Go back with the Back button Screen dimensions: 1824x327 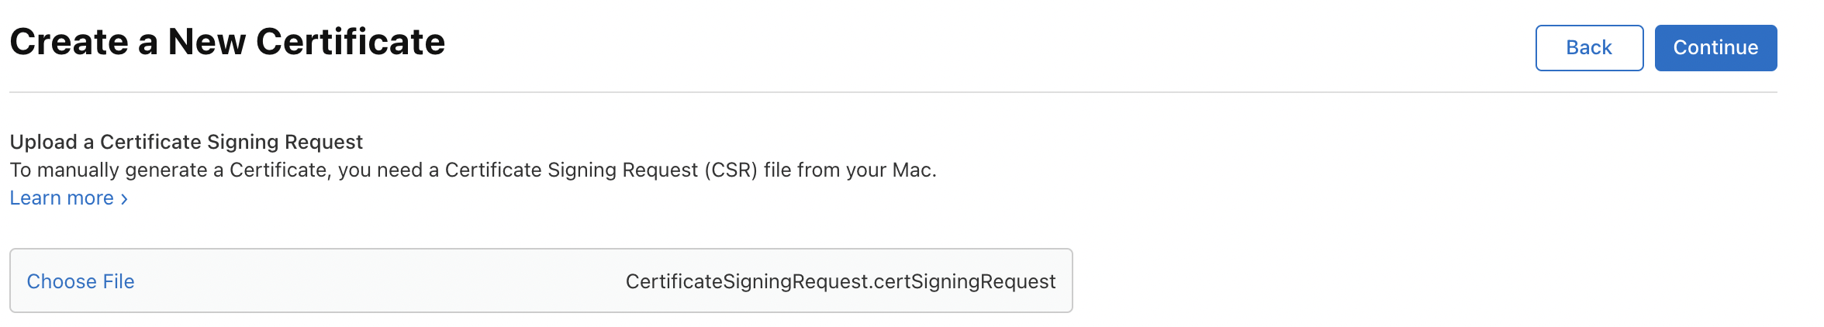pyautogui.click(x=1589, y=48)
